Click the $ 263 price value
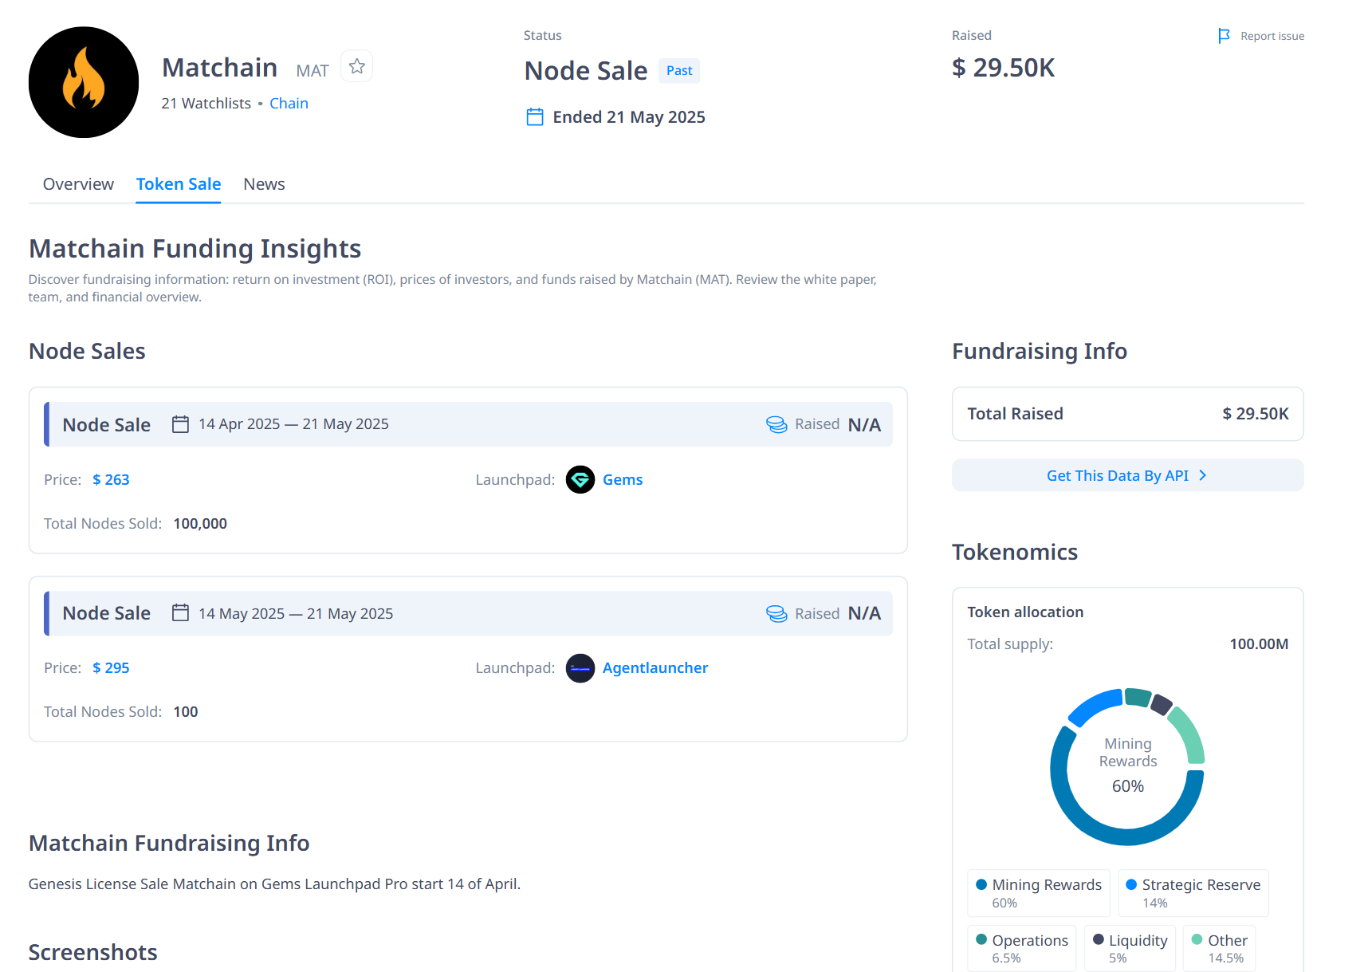The image size is (1372, 972). click(x=111, y=479)
